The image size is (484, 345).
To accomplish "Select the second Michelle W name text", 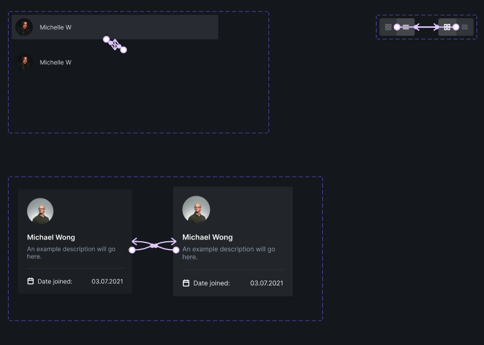I will 55,62.
